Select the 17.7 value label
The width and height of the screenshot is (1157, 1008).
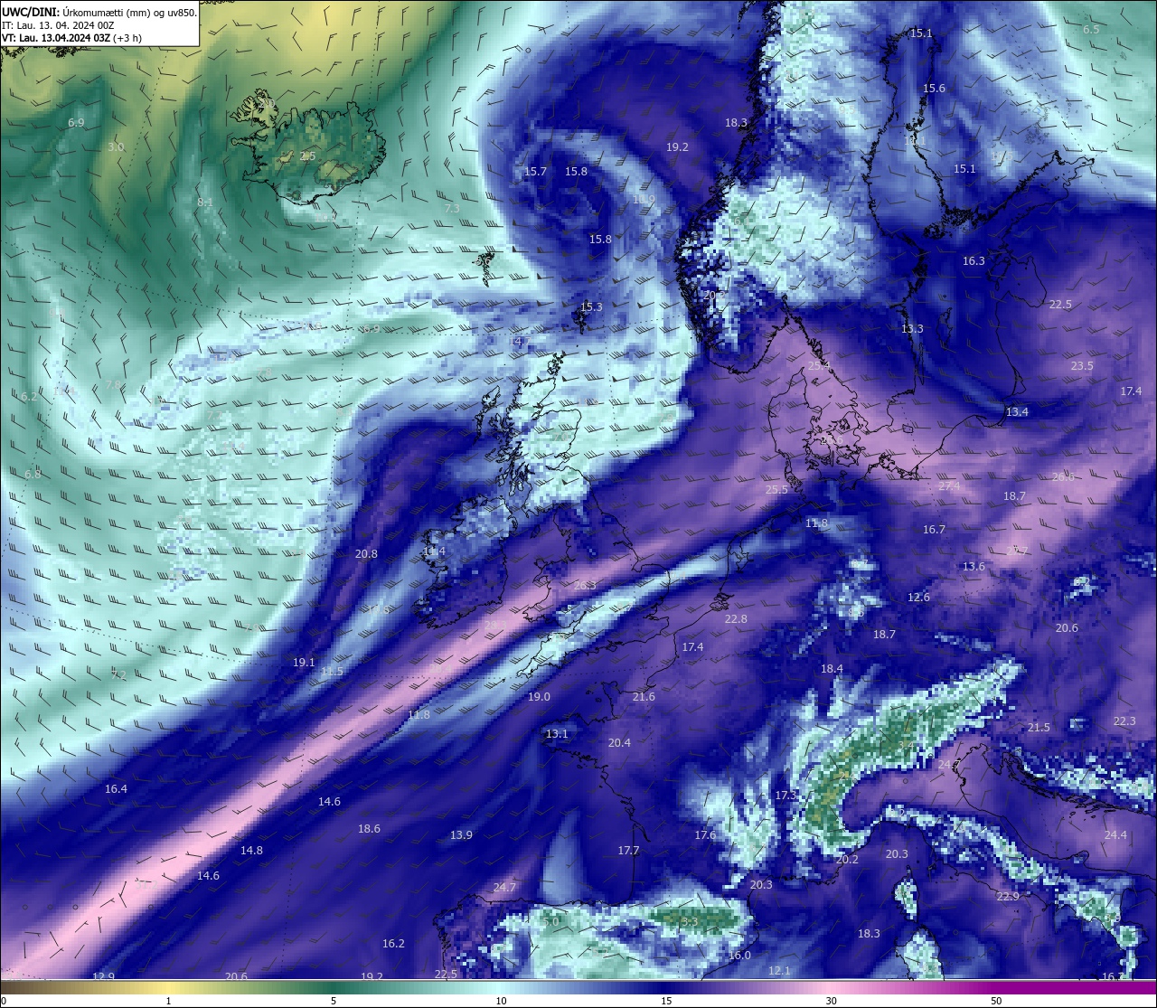pyautogui.click(x=628, y=851)
